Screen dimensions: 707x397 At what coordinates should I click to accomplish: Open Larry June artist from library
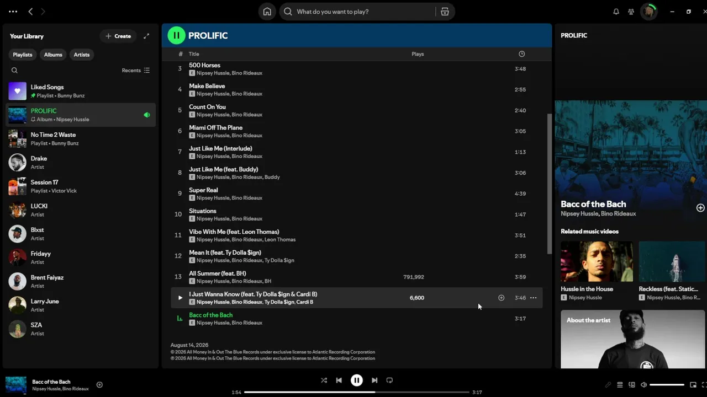(x=81, y=305)
